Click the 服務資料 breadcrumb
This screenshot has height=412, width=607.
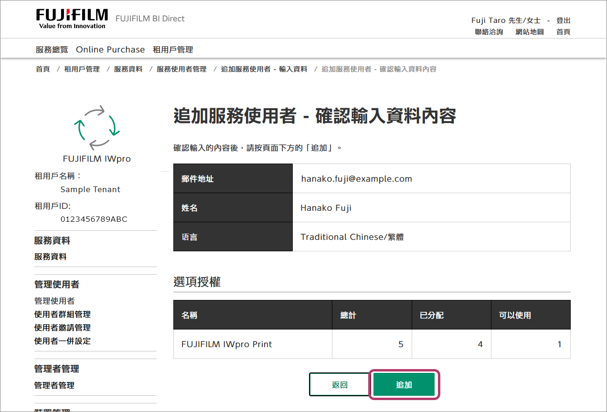pos(128,69)
